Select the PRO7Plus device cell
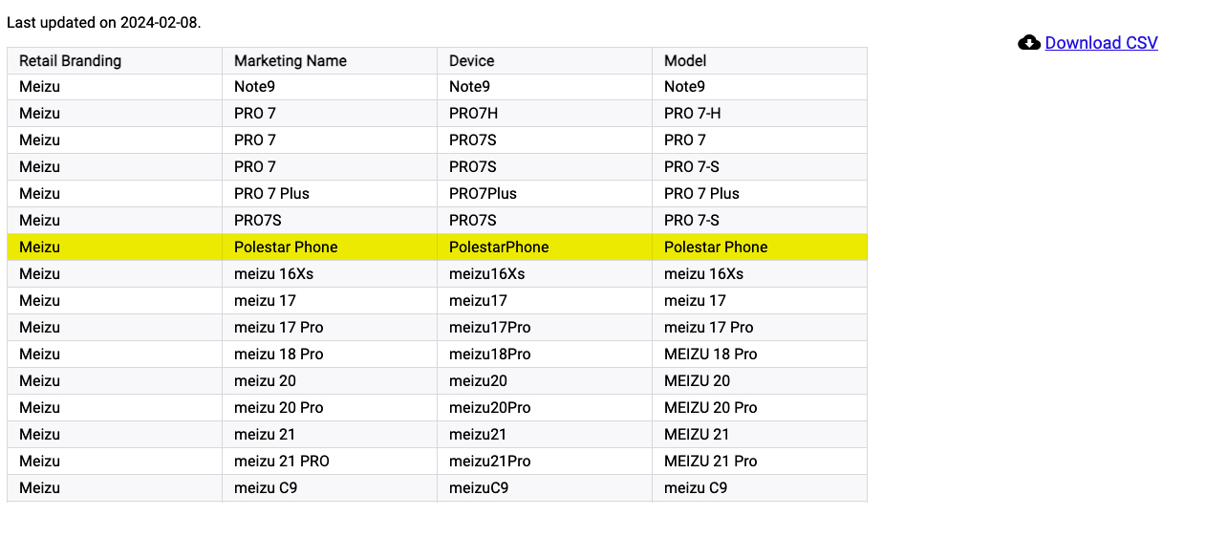This screenshot has height=538, width=1205. point(483,194)
